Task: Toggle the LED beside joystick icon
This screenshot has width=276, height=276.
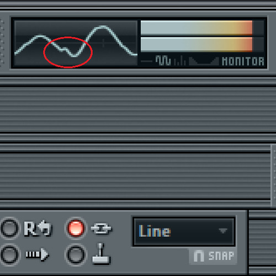Action: tap(76, 255)
